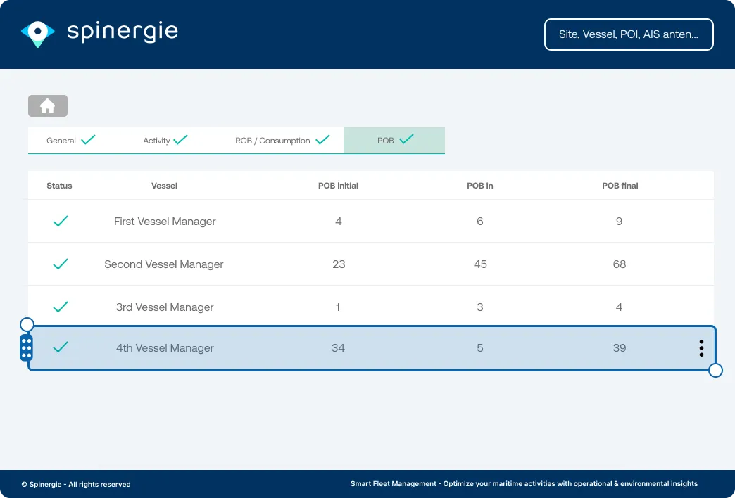Click the top-left resize handle circle
The width and height of the screenshot is (735, 498).
(27, 324)
